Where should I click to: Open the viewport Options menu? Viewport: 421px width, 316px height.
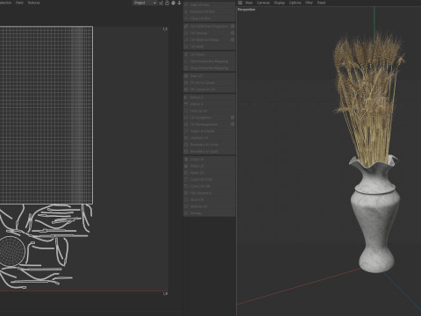coord(295,3)
